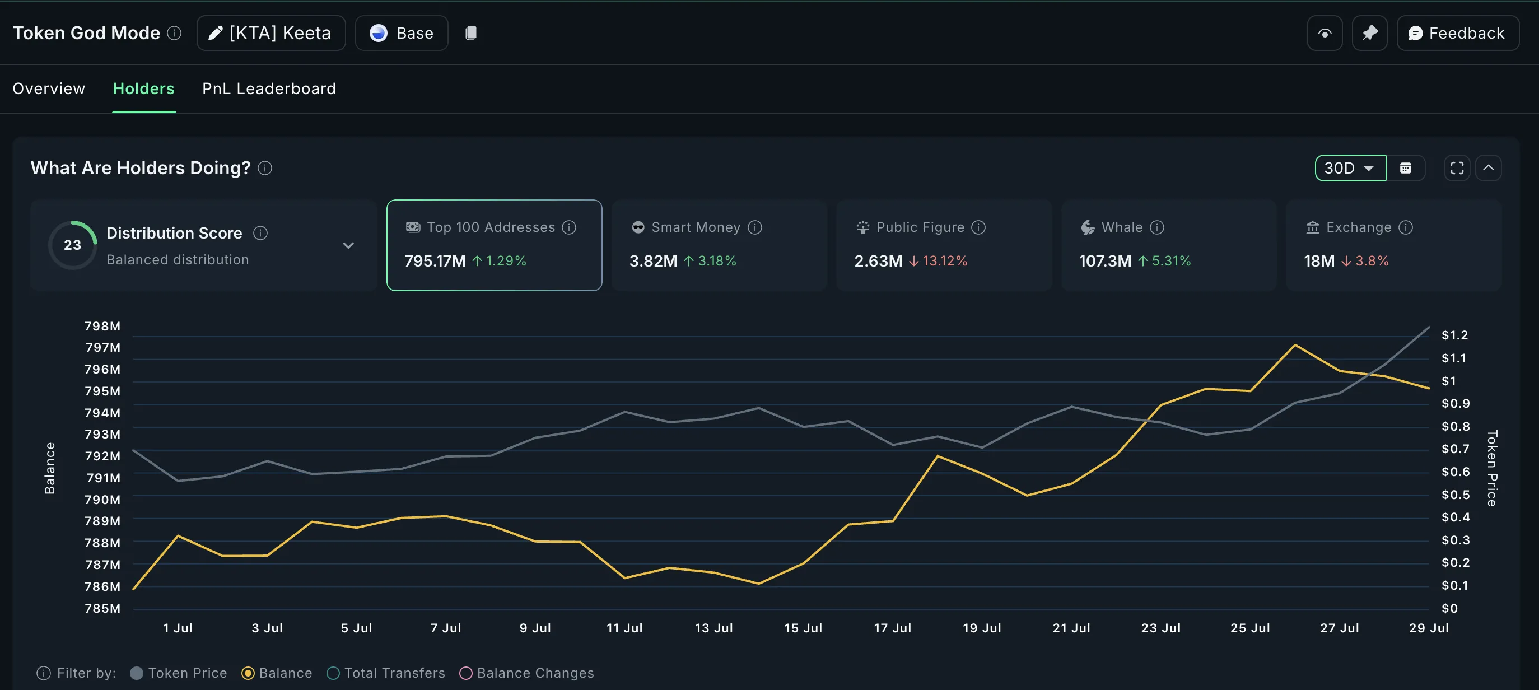Click the fullscreen expand chart icon
This screenshot has width=1539, height=690.
click(1457, 168)
